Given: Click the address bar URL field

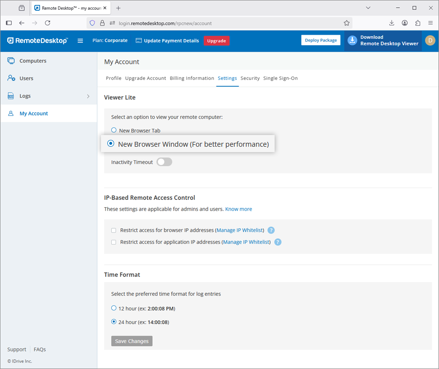Looking at the screenshot, I should point(219,23).
